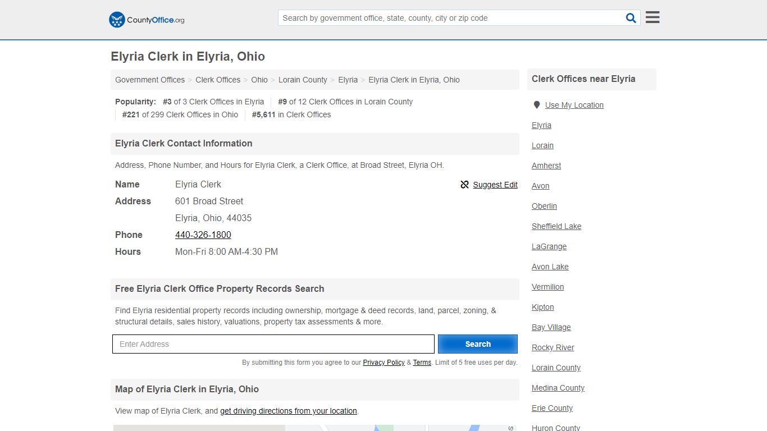Go to Ohio breadcrumb

coord(259,80)
